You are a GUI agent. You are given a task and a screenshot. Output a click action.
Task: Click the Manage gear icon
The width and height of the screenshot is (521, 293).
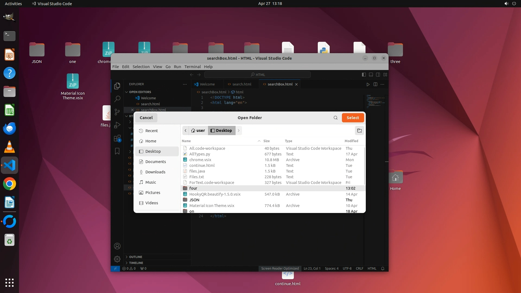coord(117,259)
